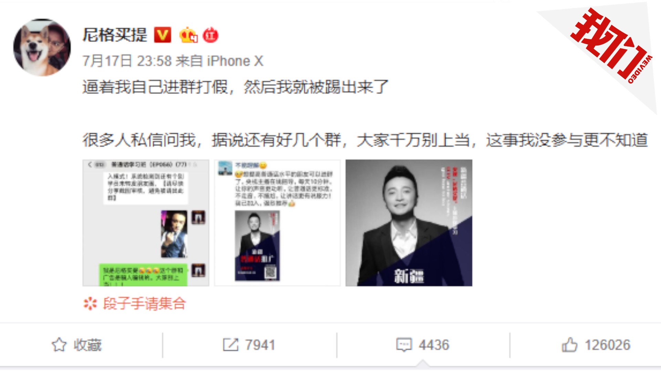Screen dimensions: 661x372
Task: Open comments count 4436
Action: click(434, 345)
